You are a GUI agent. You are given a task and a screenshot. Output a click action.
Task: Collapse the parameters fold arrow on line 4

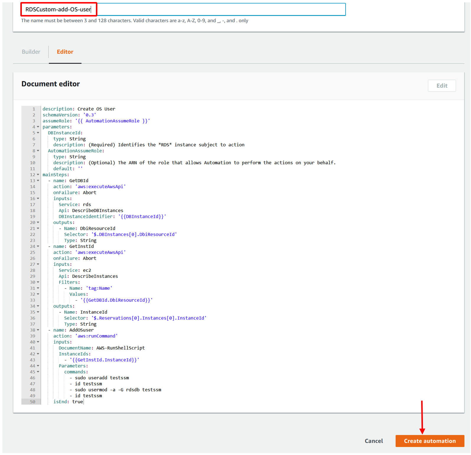click(38, 127)
